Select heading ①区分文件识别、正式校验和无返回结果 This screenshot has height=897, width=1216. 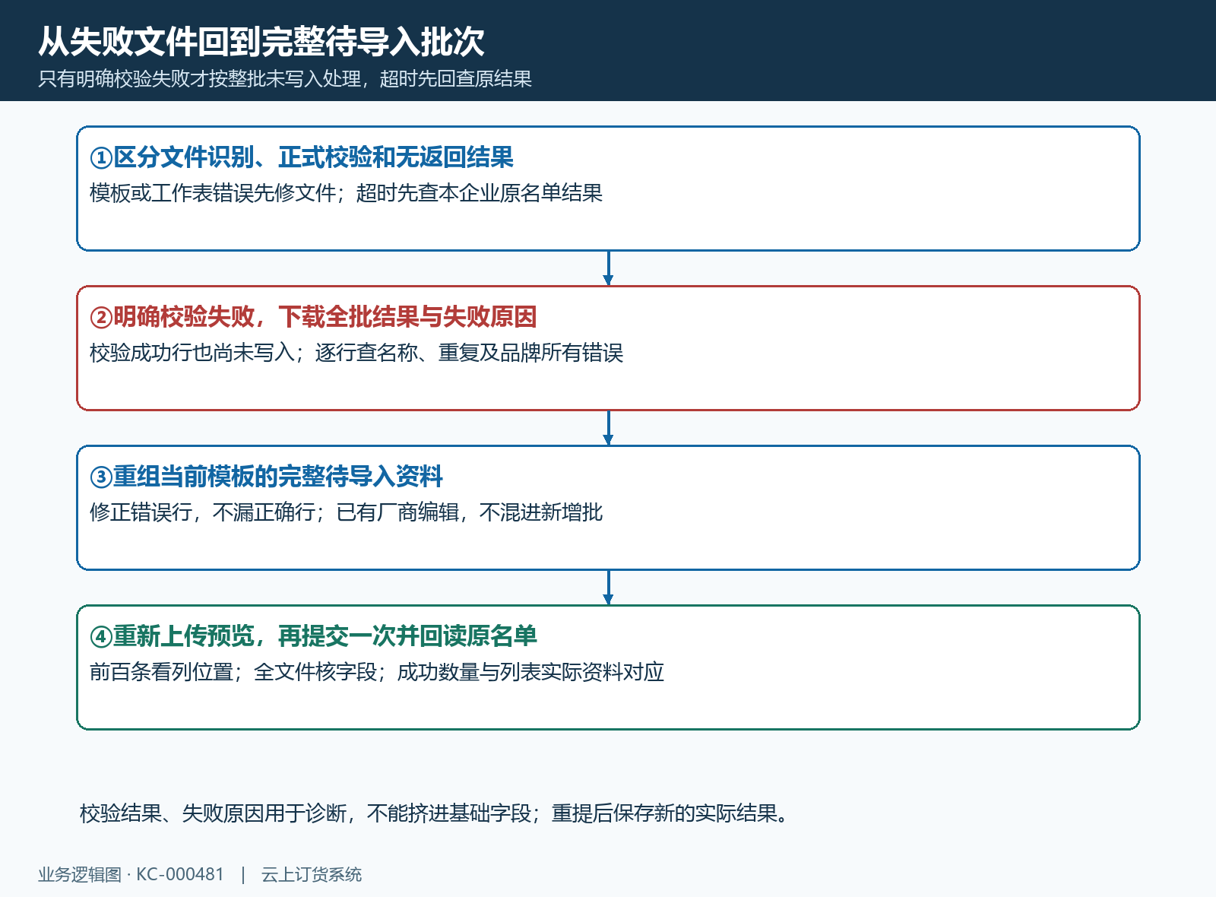click(x=302, y=157)
